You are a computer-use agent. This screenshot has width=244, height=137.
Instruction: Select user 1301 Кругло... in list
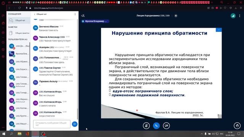pyautogui.click(x=19, y=116)
